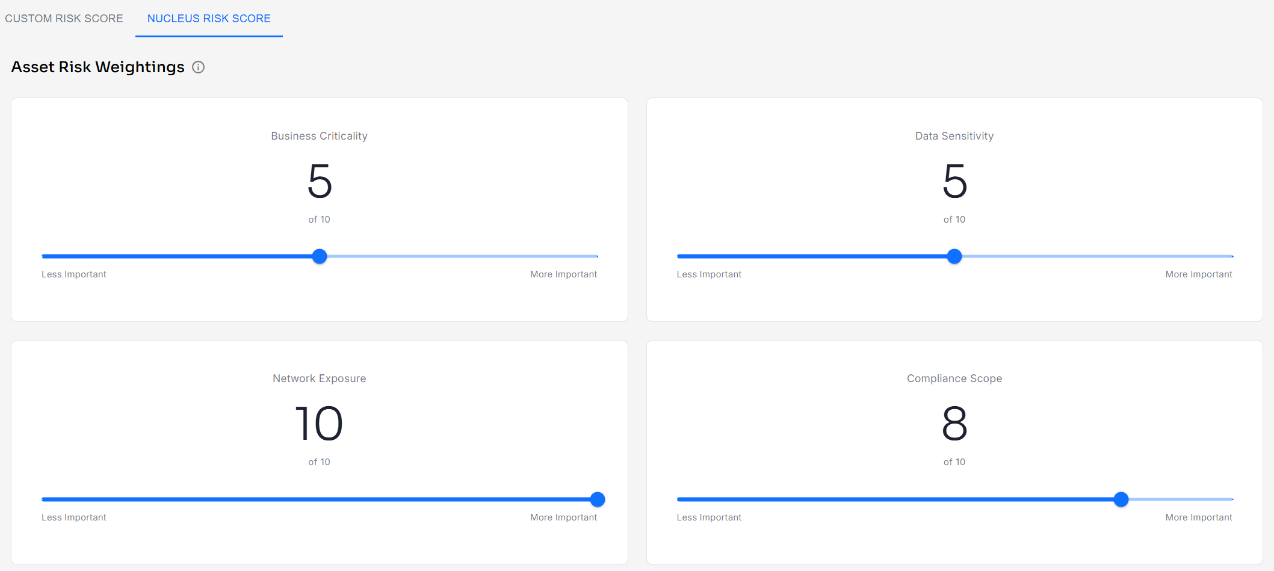Click the Data Sensitivity card title
Image resolution: width=1274 pixels, height=571 pixels.
[954, 136]
